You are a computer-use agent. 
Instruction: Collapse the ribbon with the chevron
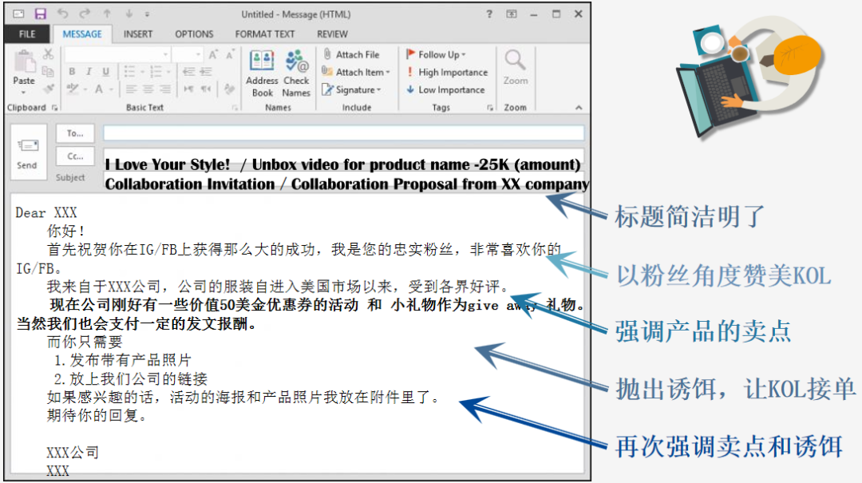(x=579, y=108)
